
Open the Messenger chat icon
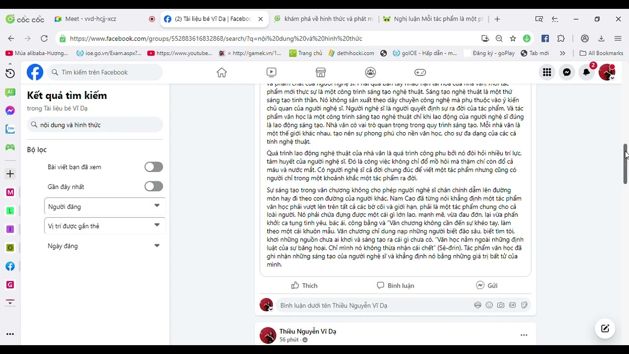point(567,72)
